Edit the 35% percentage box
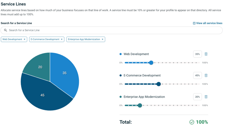The height and width of the screenshot is (129, 226). point(197,54)
